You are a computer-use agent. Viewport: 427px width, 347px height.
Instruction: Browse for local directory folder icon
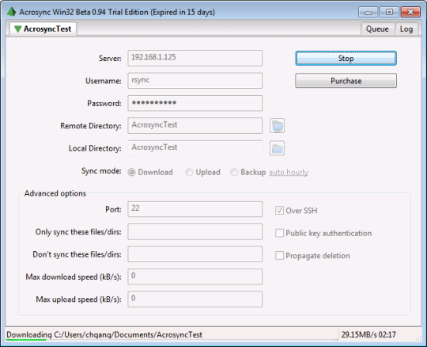coord(277,148)
